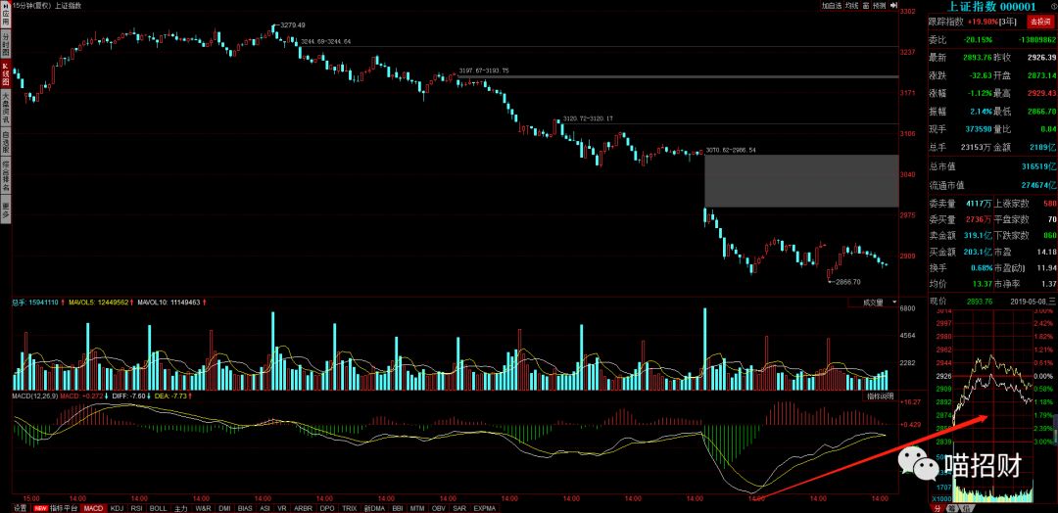Select the VR indicator tab
This screenshot has width=1058, height=513.
tap(281, 508)
